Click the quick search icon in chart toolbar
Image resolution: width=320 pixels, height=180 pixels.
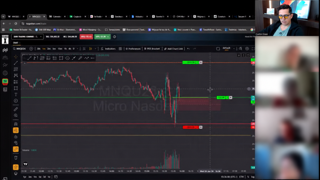tap(241, 48)
